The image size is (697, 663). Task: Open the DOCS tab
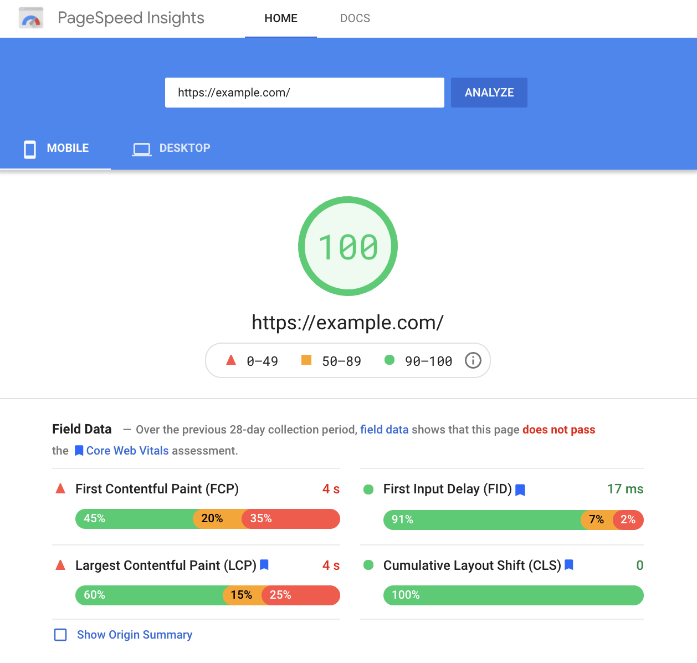tap(355, 18)
